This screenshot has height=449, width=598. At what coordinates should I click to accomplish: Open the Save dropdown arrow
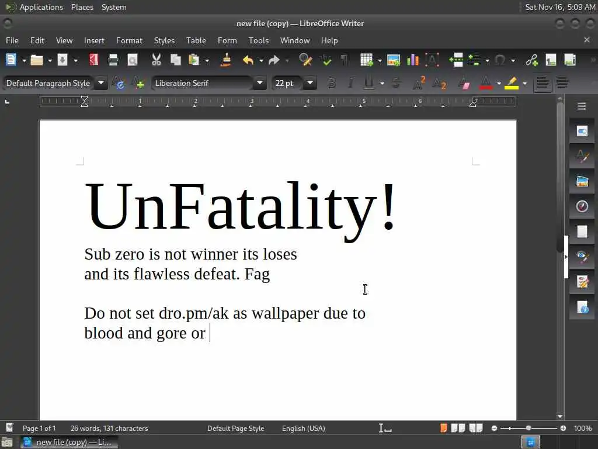75,60
